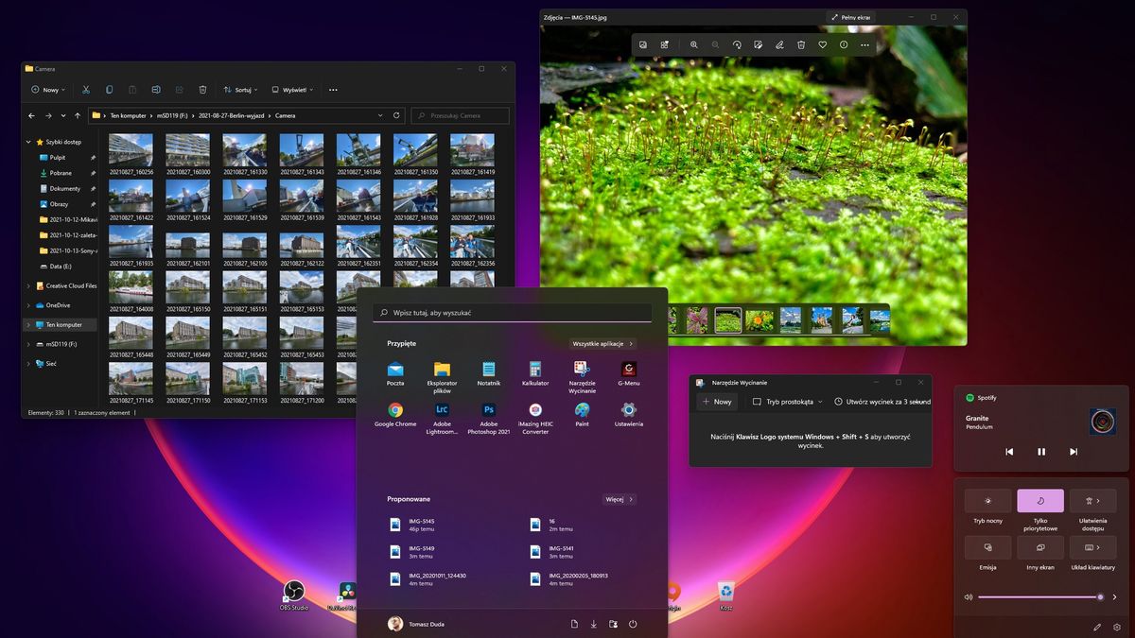Screen dimensions: 1135x638
Task: Go up one folder level in Explorer
Action: 78,115
